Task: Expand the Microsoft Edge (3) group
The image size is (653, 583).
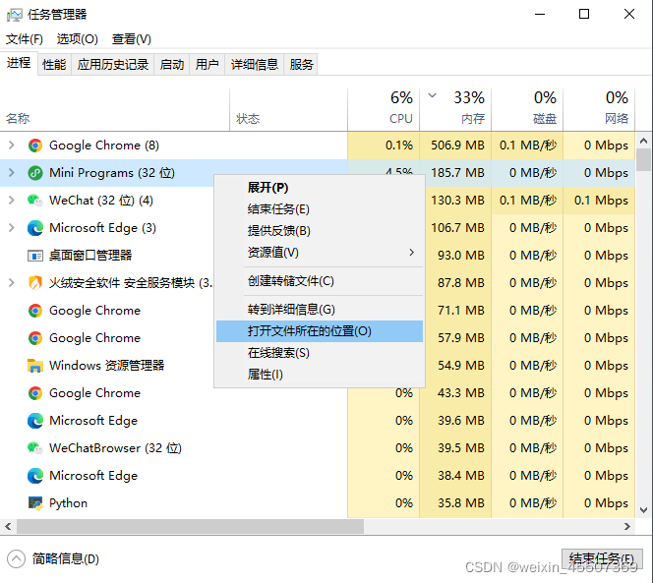Action: pyautogui.click(x=12, y=228)
